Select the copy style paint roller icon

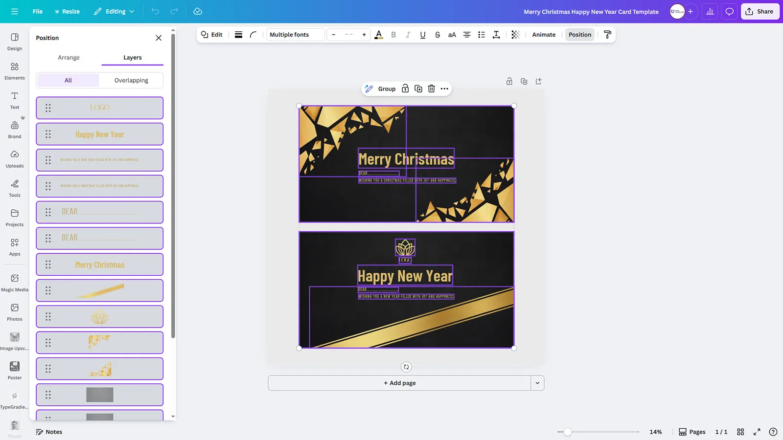[607, 34]
